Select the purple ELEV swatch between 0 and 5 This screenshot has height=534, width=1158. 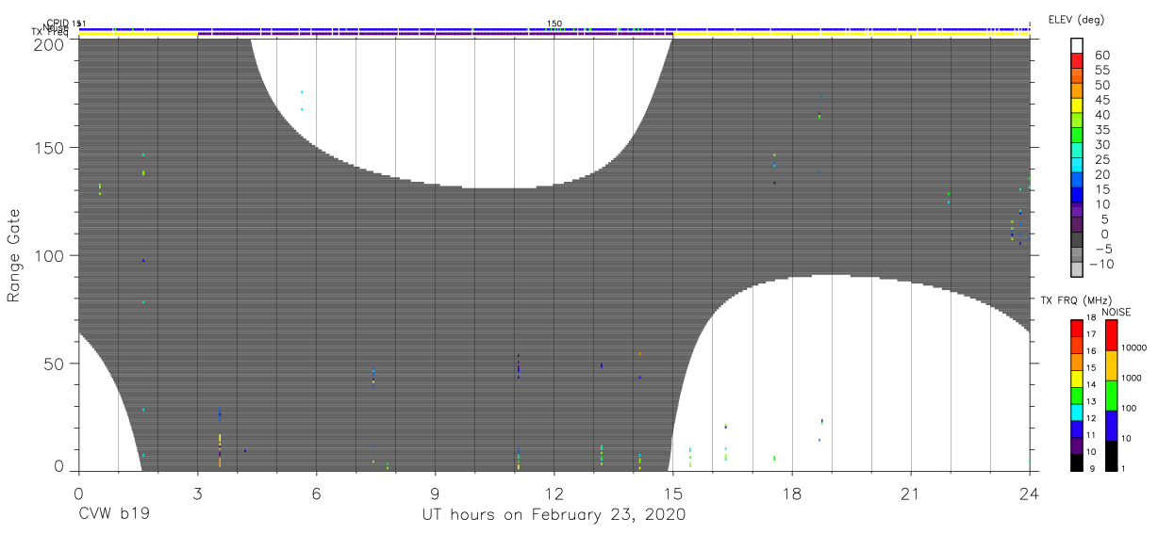click(1077, 226)
